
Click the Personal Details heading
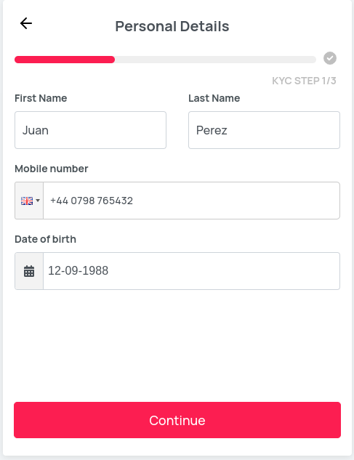[172, 26]
